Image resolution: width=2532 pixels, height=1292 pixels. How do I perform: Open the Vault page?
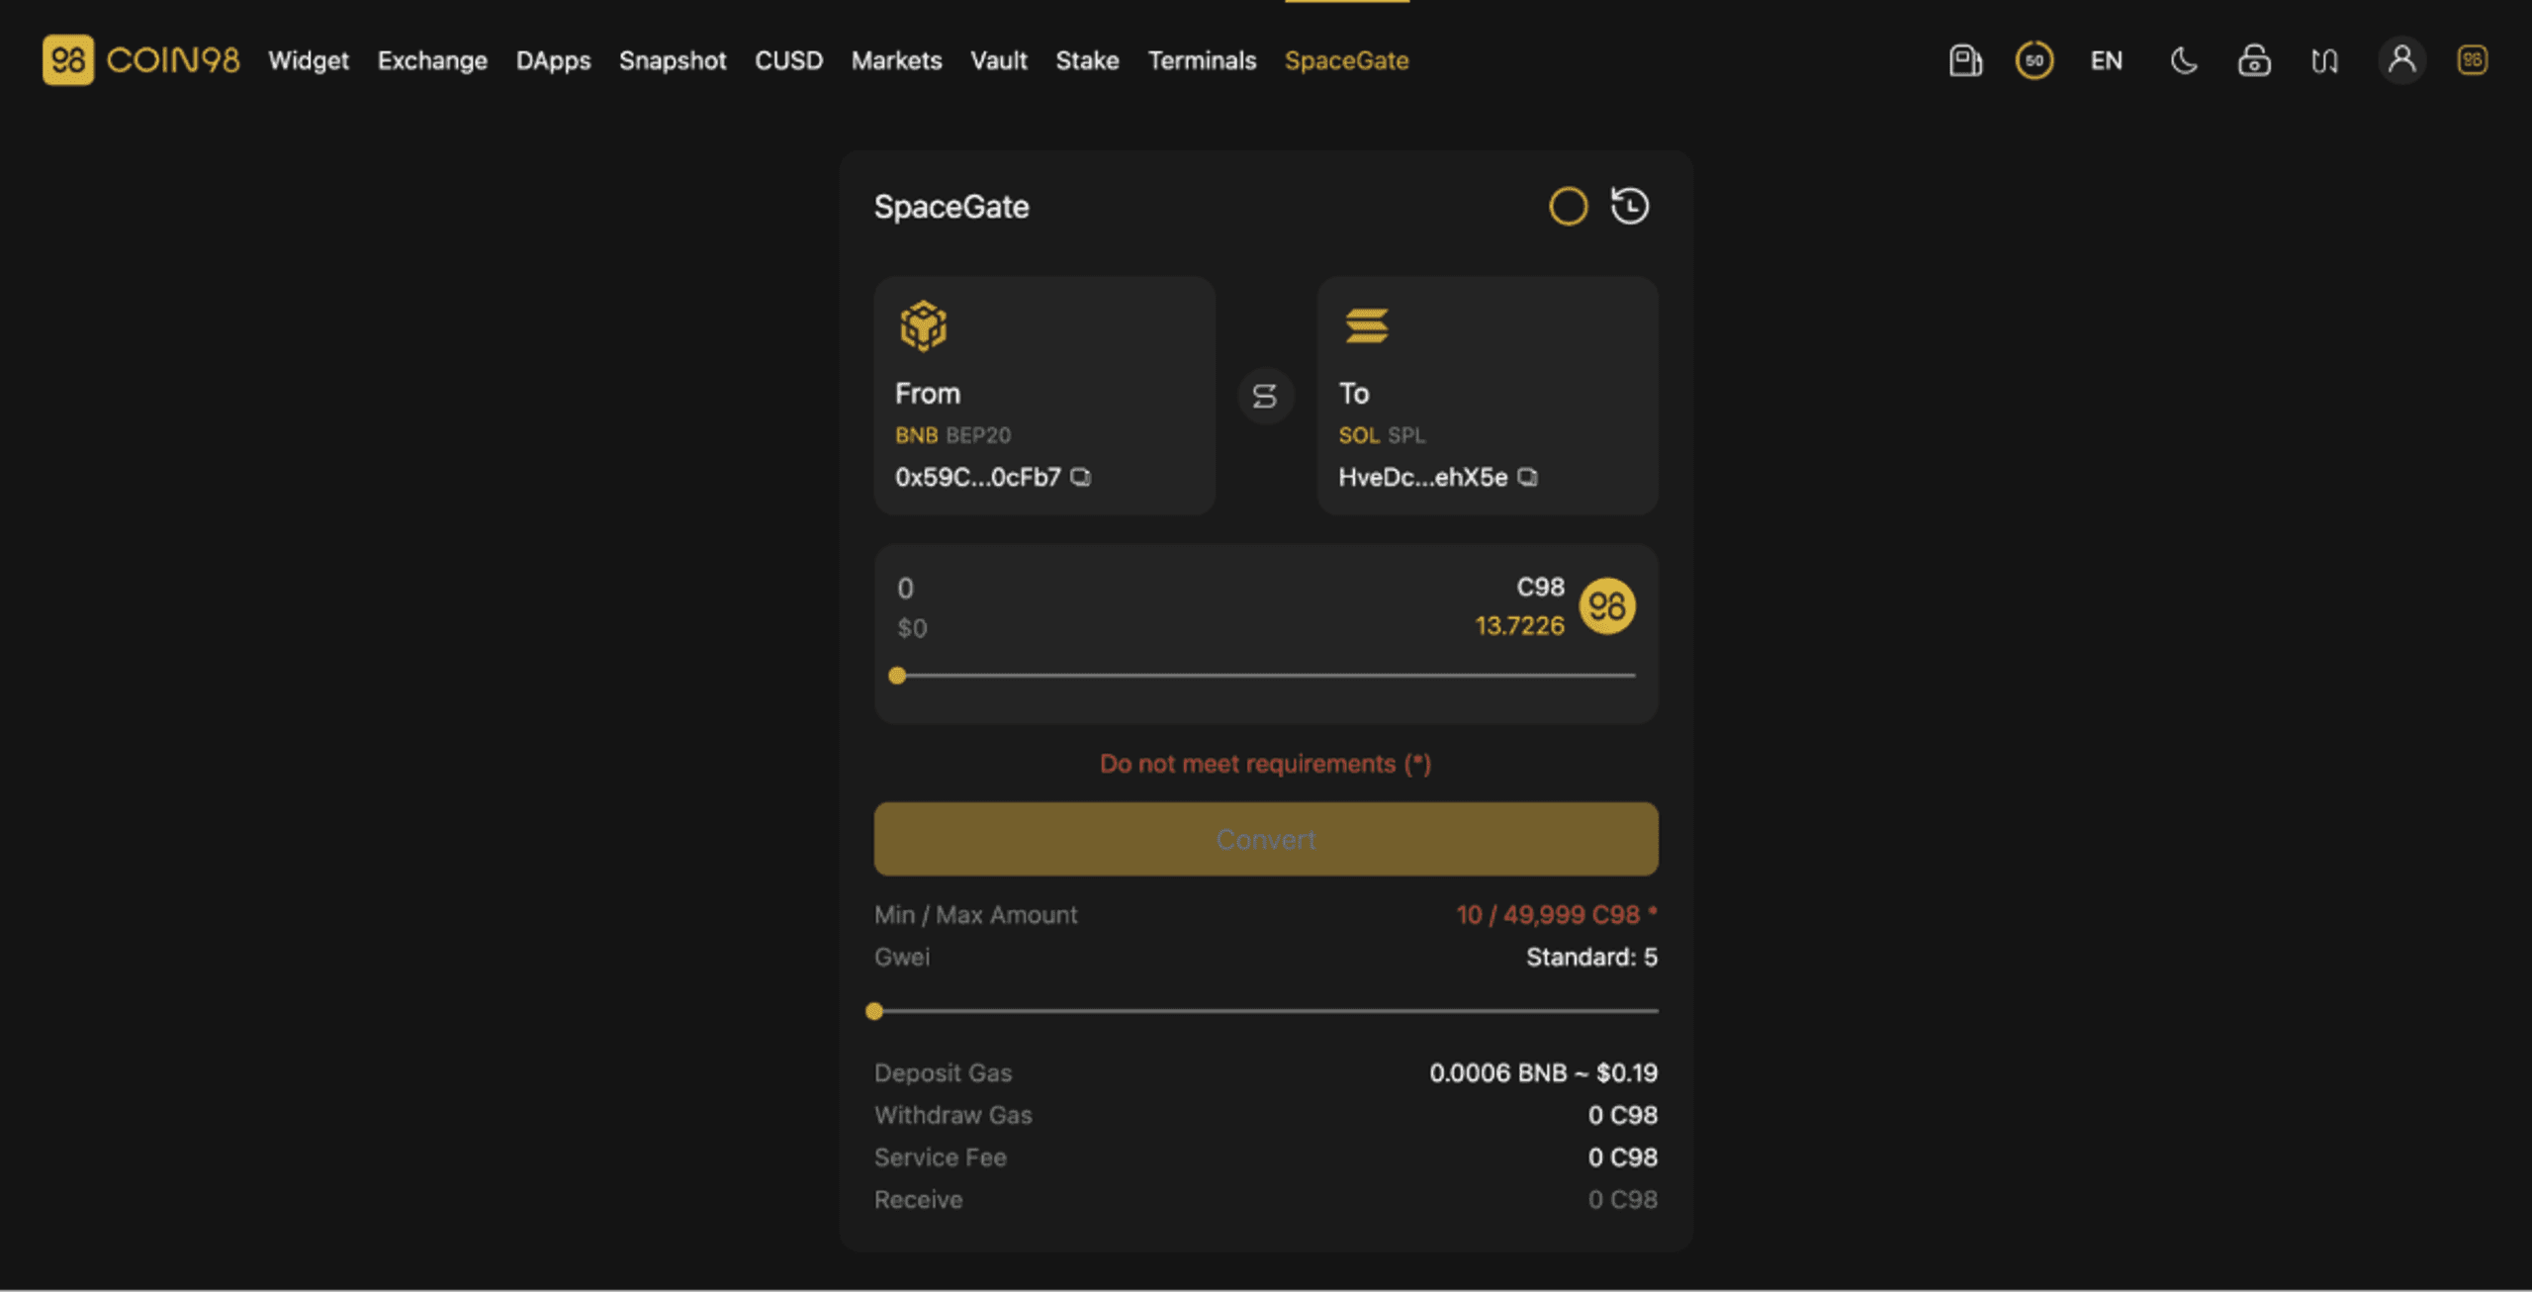pos(998,60)
